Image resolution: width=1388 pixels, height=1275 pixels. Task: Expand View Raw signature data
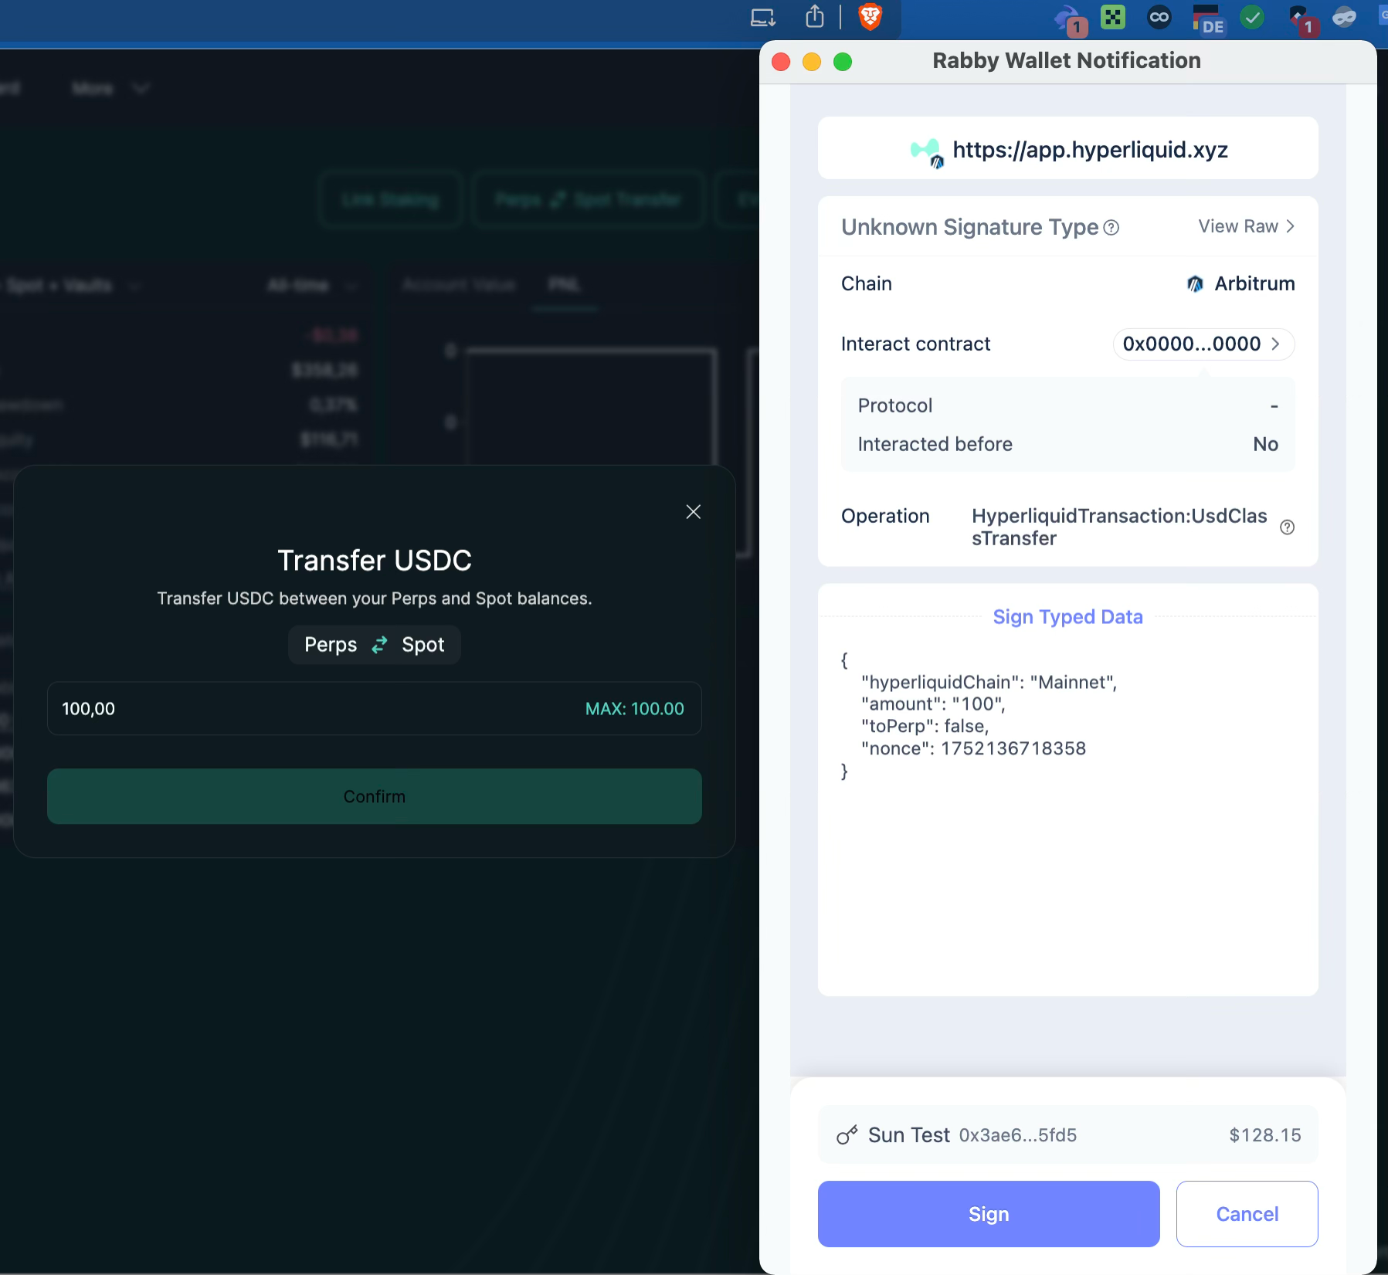point(1245,226)
